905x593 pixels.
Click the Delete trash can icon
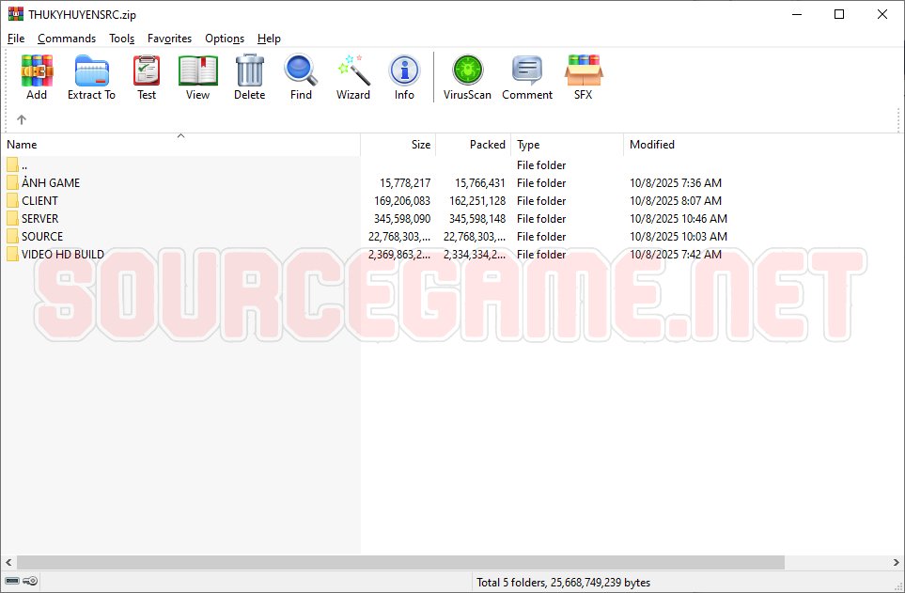tap(249, 76)
